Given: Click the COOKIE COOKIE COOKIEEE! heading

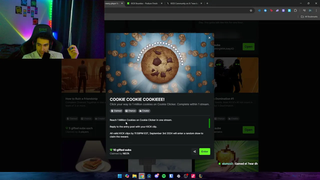Looking at the screenshot, I should (137, 99).
